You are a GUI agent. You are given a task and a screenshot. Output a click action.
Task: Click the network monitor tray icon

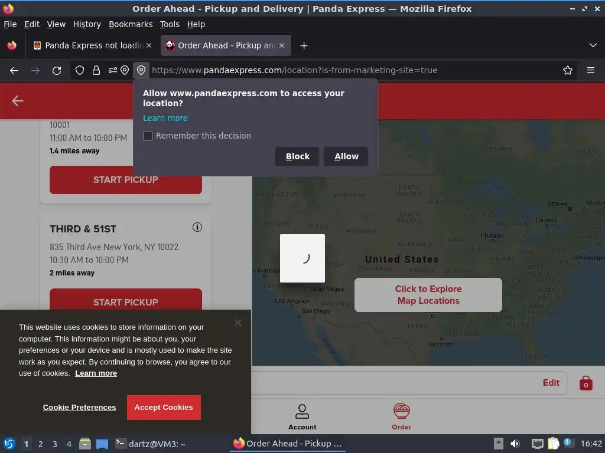click(x=537, y=444)
